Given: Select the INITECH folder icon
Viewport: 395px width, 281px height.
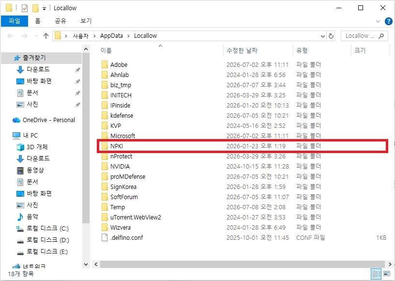Looking at the screenshot, I should pyautogui.click(x=105, y=95).
